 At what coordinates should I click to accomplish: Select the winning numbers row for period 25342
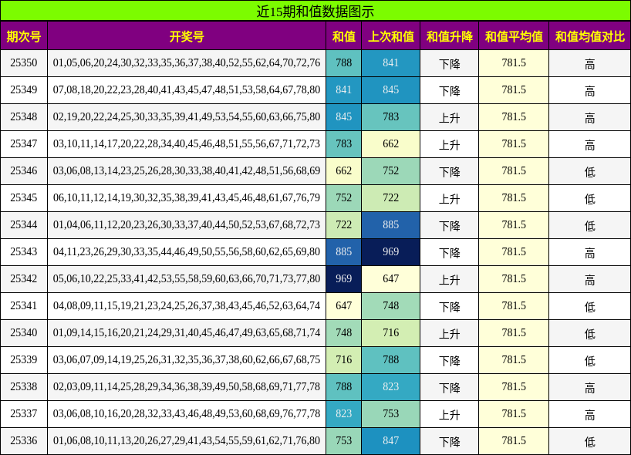pos(185,278)
